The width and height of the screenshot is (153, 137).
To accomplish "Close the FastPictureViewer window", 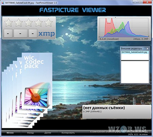I will (x=147, y=2).
